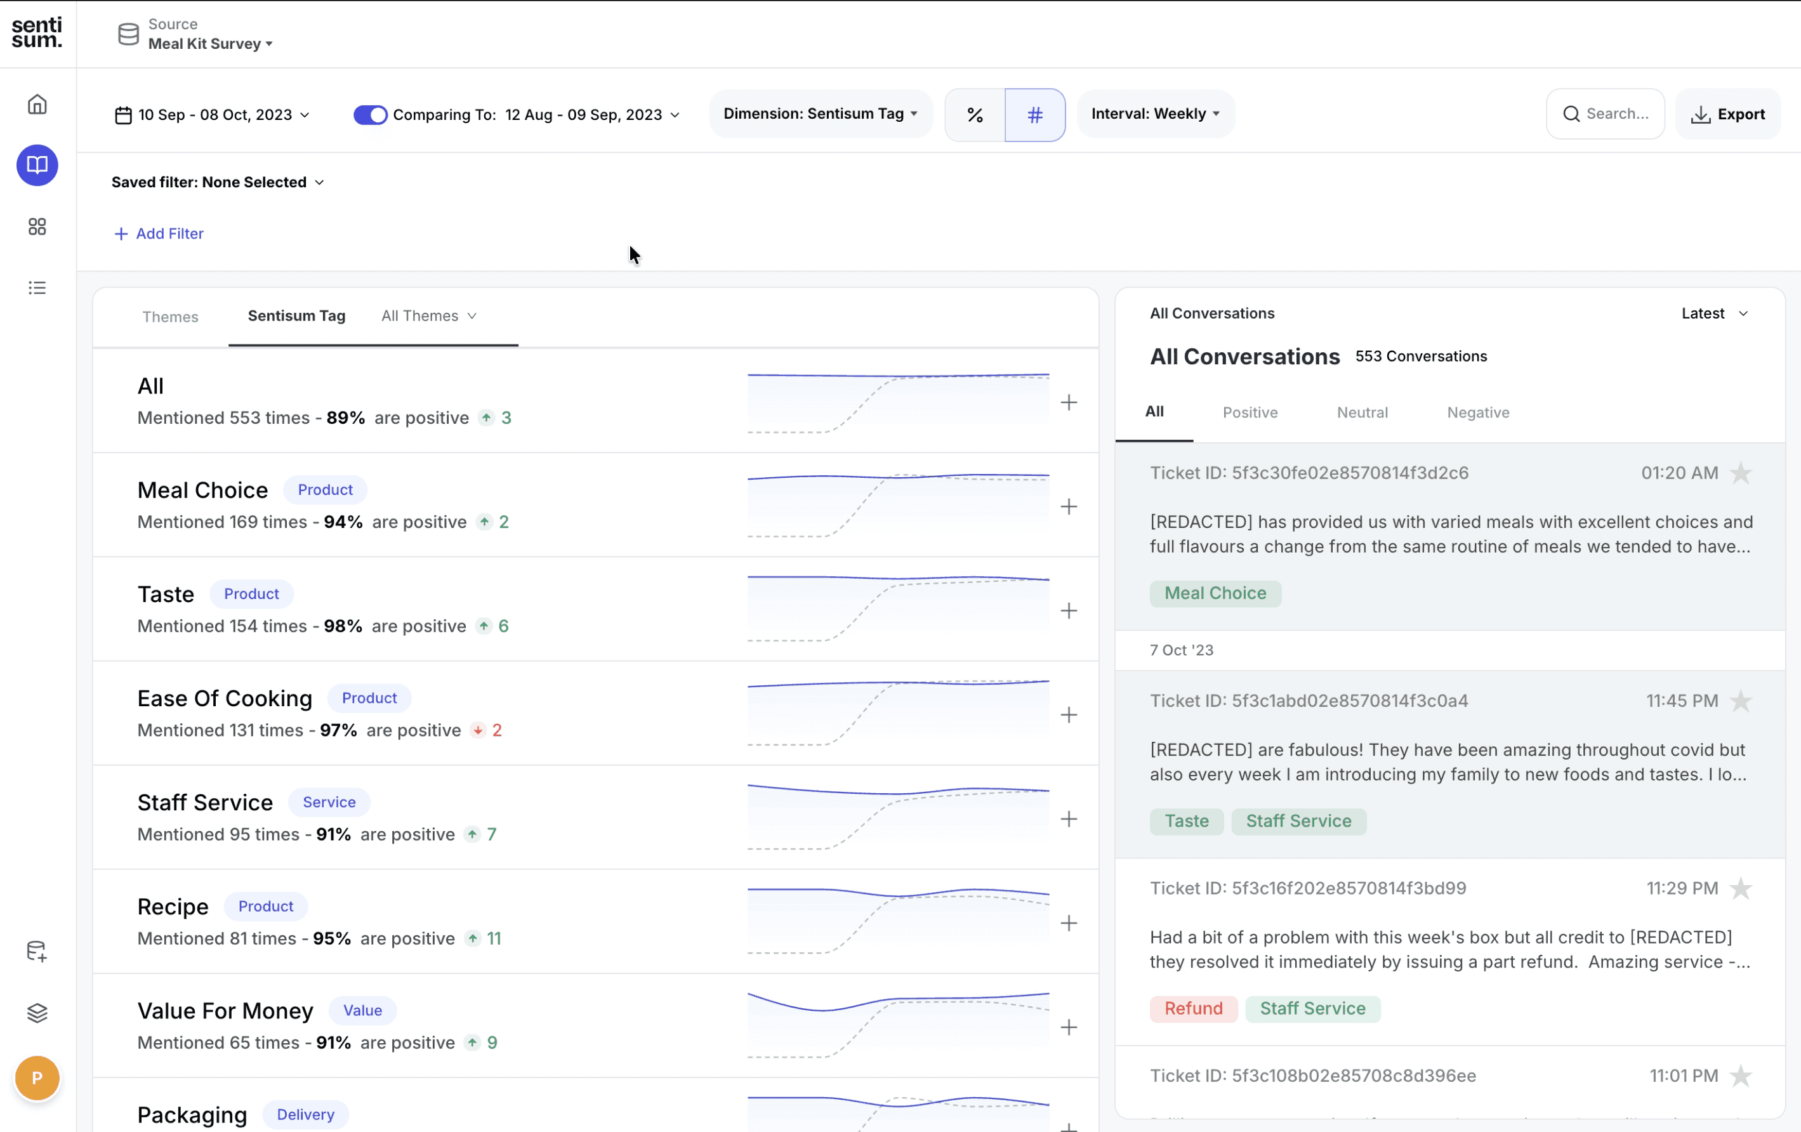Select the Negative conversations tab
1801x1132 pixels.
[1477, 412]
